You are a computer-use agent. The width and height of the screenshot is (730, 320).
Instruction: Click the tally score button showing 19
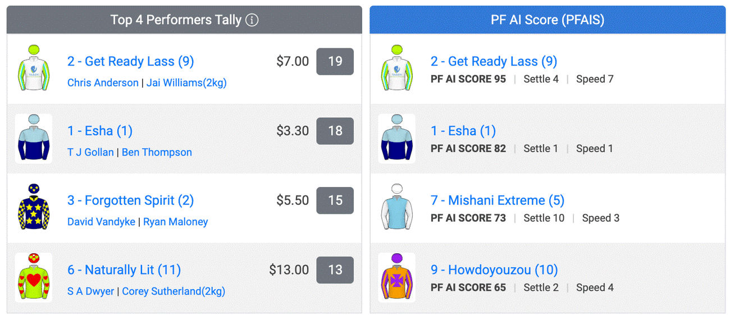coord(335,61)
